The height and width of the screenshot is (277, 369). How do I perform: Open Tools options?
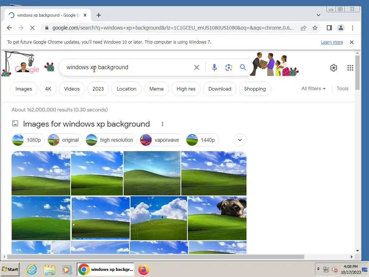tap(342, 89)
